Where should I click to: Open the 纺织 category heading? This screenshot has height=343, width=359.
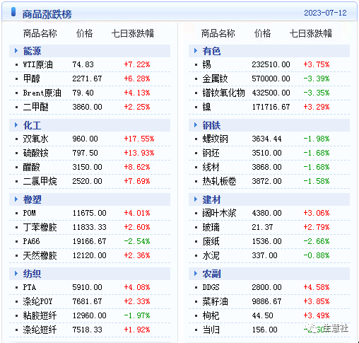pyautogui.click(x=32, y=274)
